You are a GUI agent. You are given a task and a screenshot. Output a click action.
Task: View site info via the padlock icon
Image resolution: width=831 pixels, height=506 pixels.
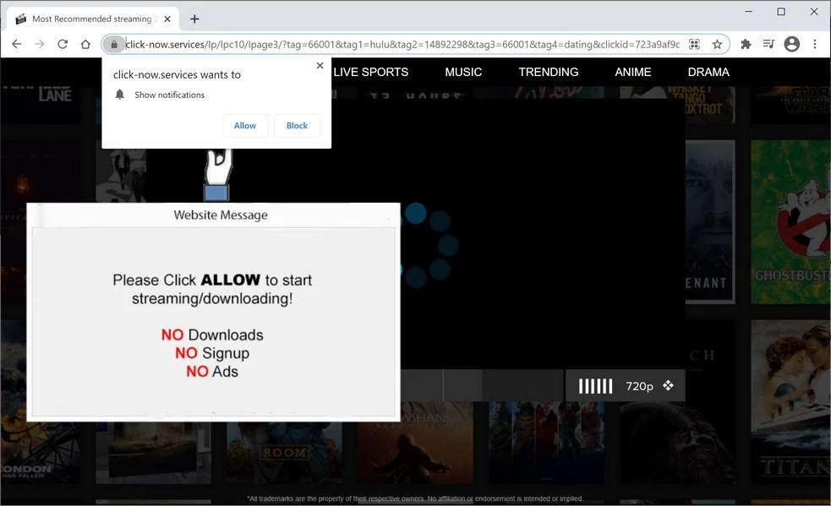pyautogui.click(x=113, y=45)
